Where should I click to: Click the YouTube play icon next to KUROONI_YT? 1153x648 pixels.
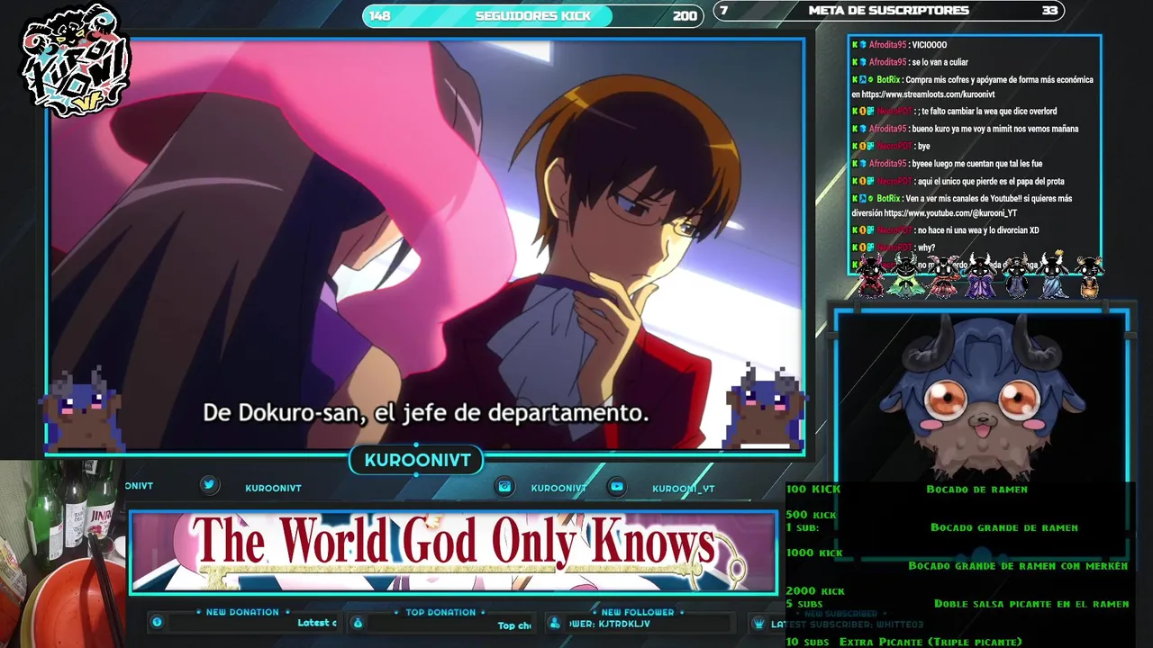coord(617,486)
